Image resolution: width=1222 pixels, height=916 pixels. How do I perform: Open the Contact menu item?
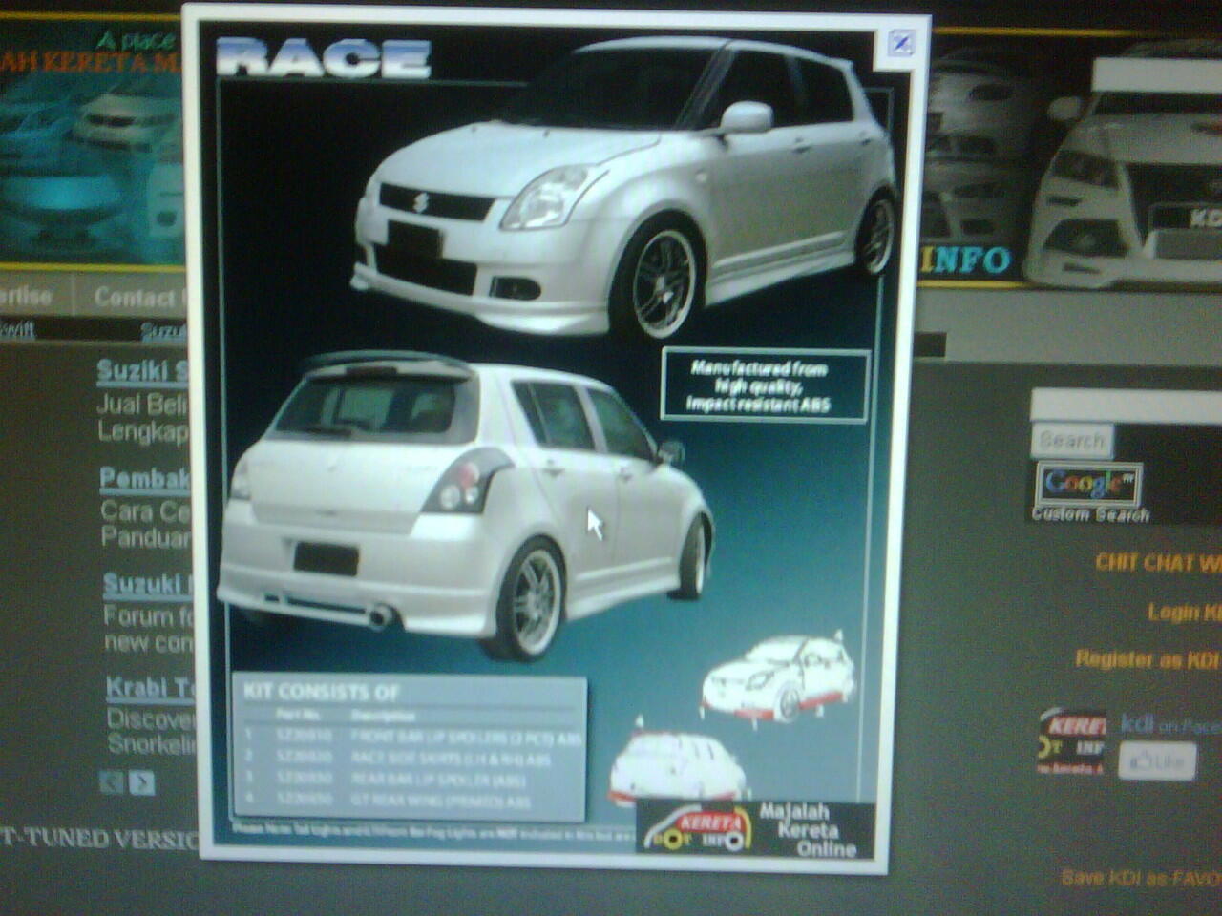139,298
